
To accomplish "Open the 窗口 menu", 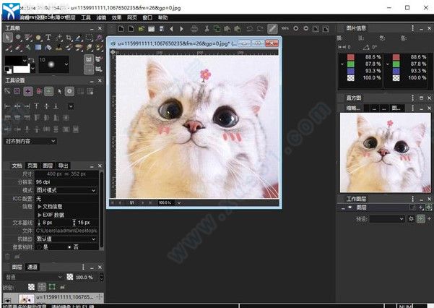I will coord(147,17).
